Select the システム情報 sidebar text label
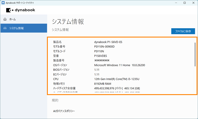Image resolution: width=198 pixels, height=119 pixels. tap(16, 28)
